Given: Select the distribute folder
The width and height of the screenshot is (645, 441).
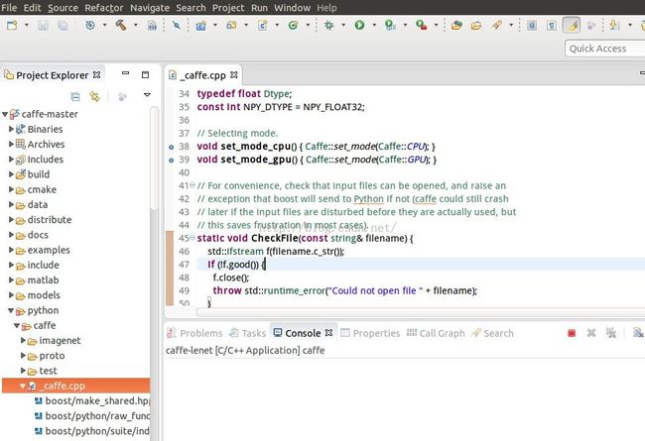Looking at the screenshot, I should 50,219.
